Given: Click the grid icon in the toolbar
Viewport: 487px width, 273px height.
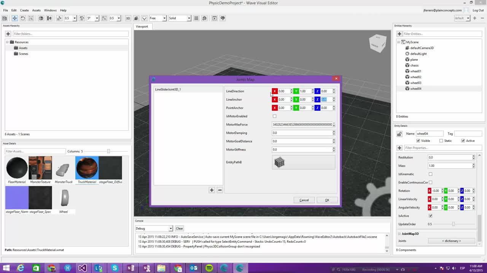Looking at the screenshot, I should tap(196, 18).
